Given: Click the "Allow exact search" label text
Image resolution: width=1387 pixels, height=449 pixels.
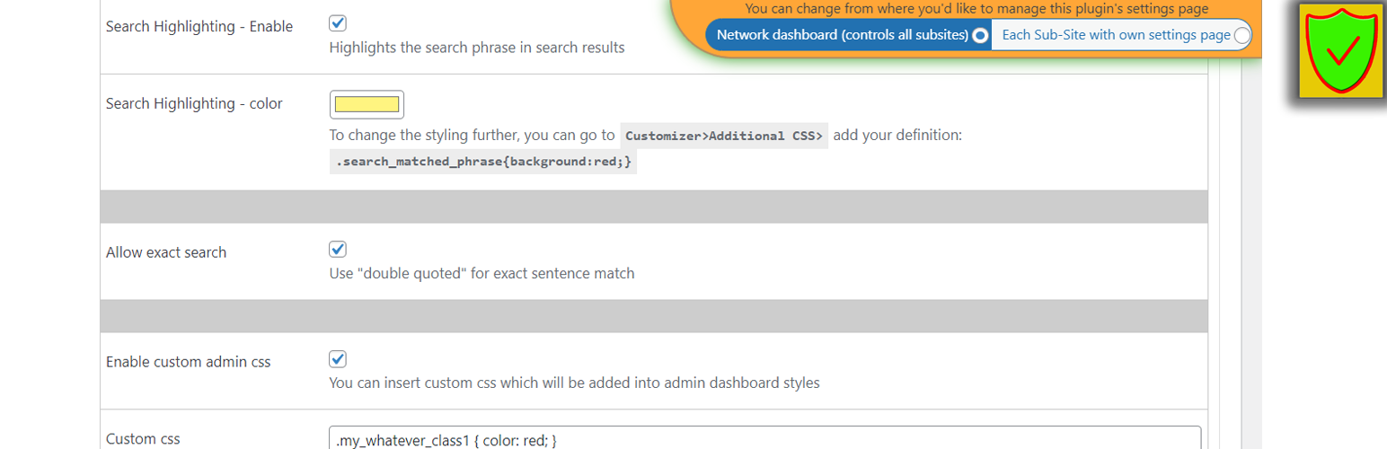Looking at the screenshot, I should [166, 253].
